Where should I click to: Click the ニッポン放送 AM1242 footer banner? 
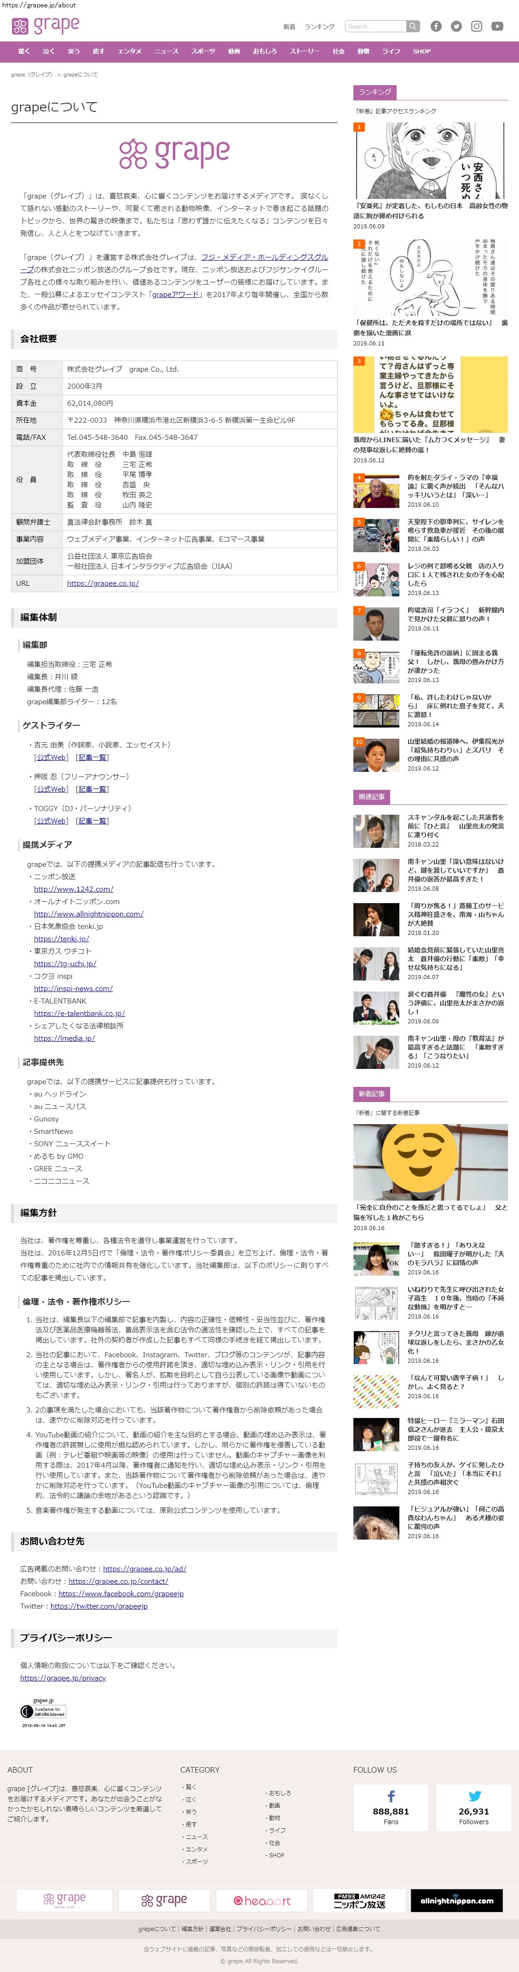(x=360, y=1900)
